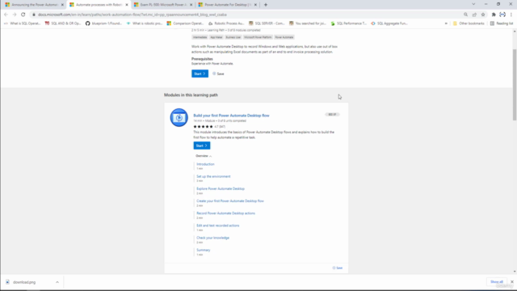Show hidden bookmarks overflow arrow
This screenshot has width=517, height=291.
pos(446,23)
